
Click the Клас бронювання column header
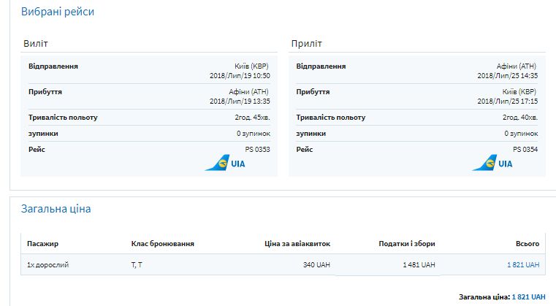coord(162,243)
